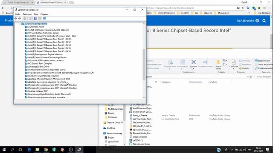Open Этот компьютер in Explorer navigation pane
This screenshot has width=273, height=153.
tap(113, 133)
